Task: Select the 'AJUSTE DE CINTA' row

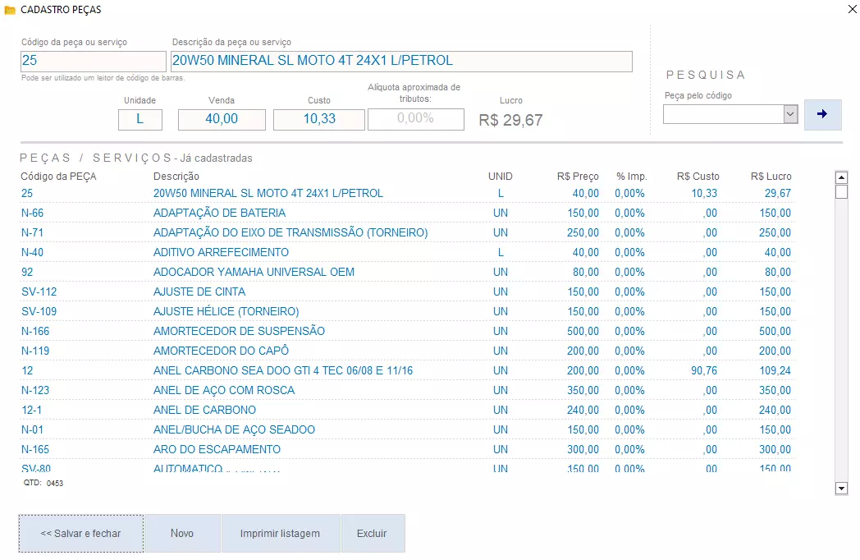Action: click(x=406, y=292)
